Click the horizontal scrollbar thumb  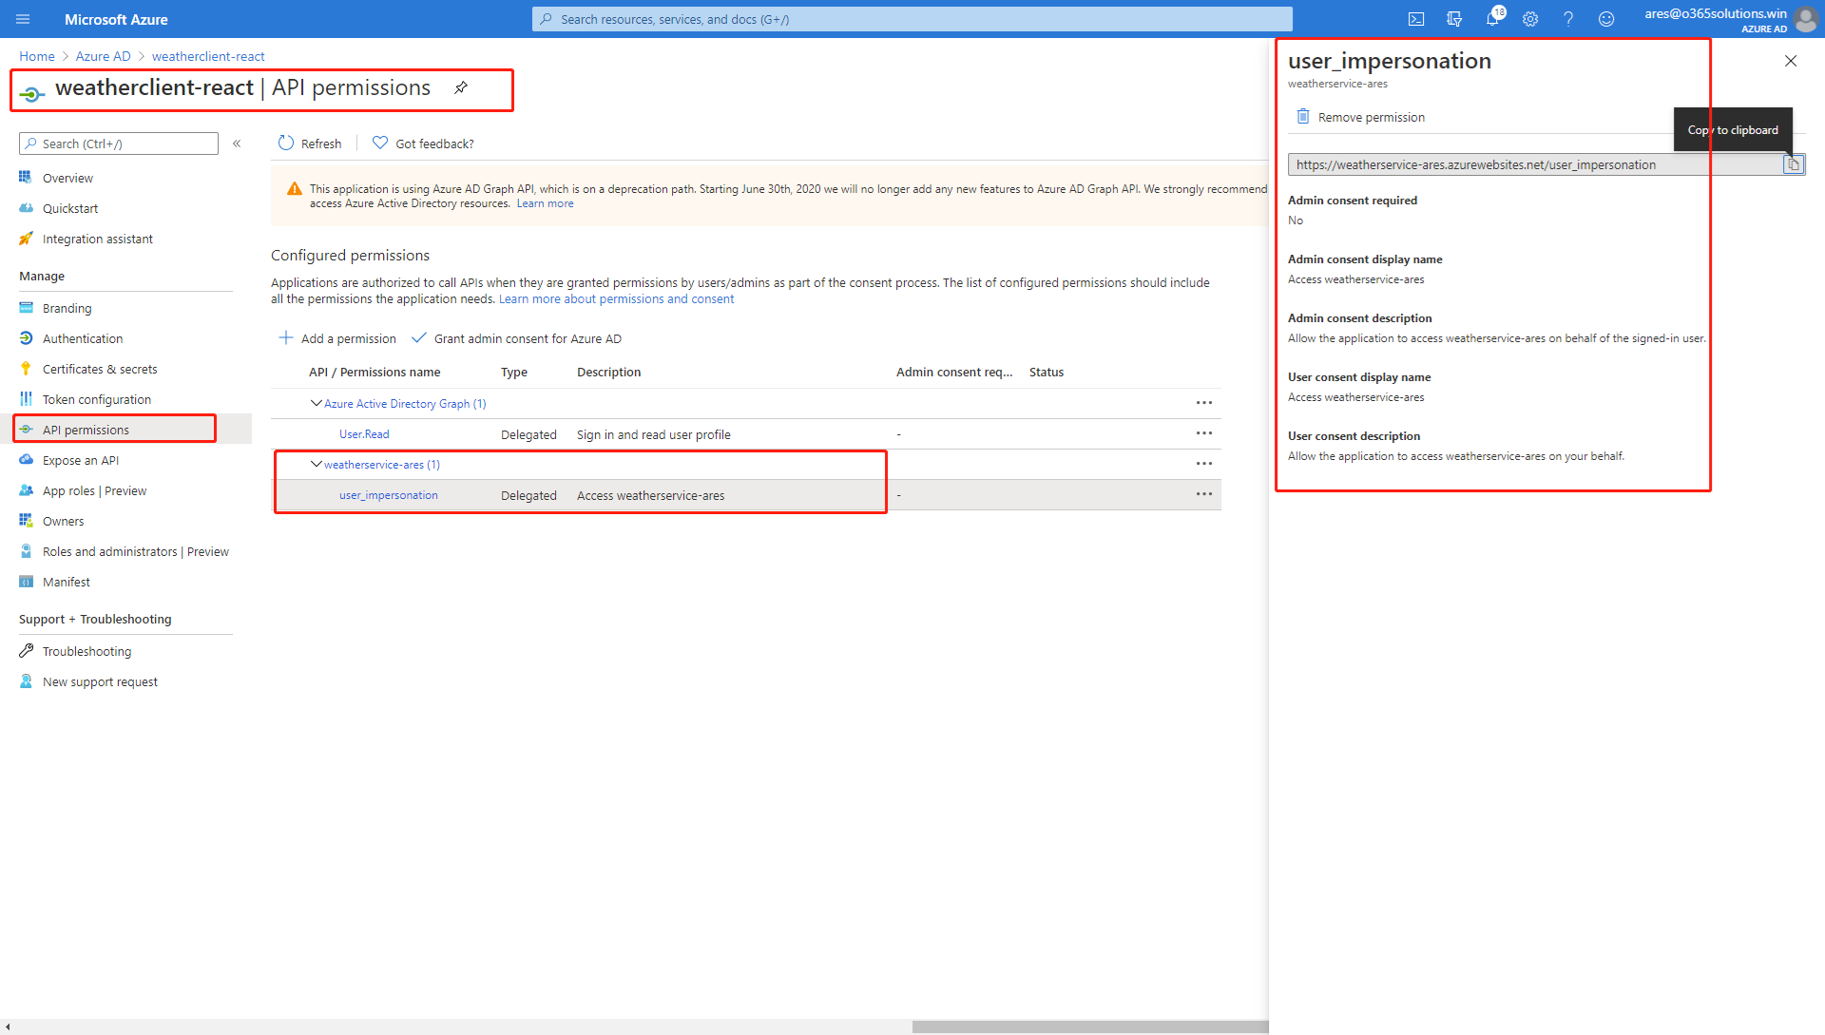(x=1090, y=1026)
